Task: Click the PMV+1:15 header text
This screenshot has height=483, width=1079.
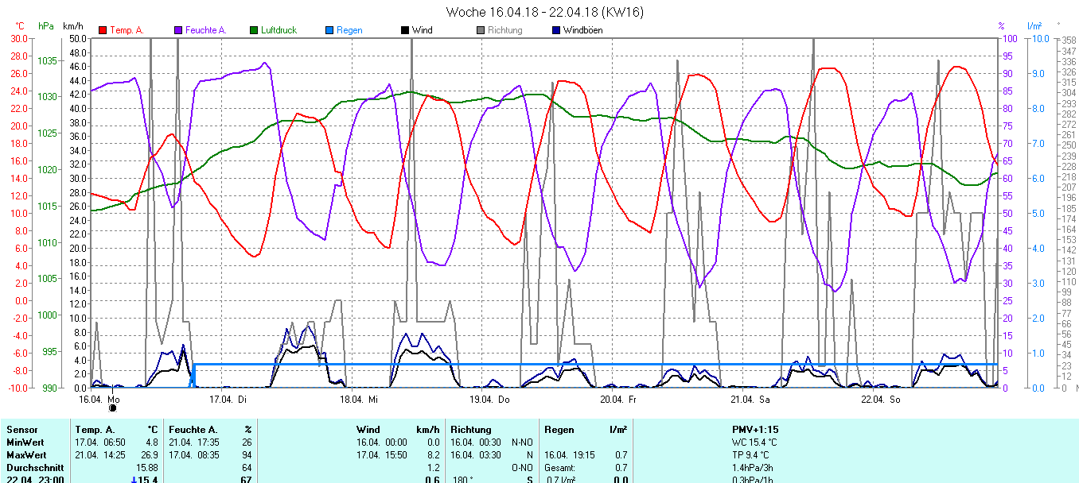Action: click(x=755, y=430)
